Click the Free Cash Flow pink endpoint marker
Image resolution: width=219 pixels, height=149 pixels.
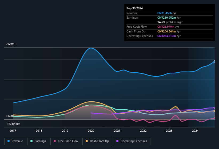214,118
